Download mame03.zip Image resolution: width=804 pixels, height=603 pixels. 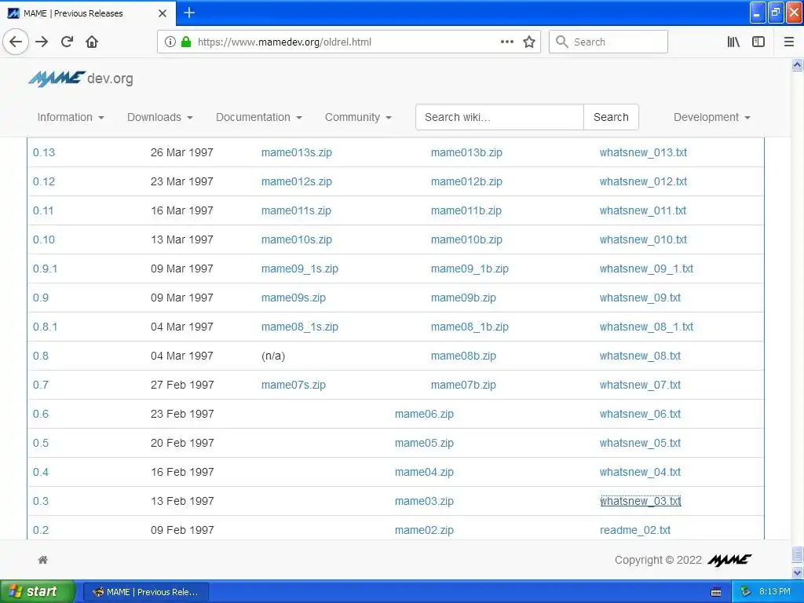(424, 501)
